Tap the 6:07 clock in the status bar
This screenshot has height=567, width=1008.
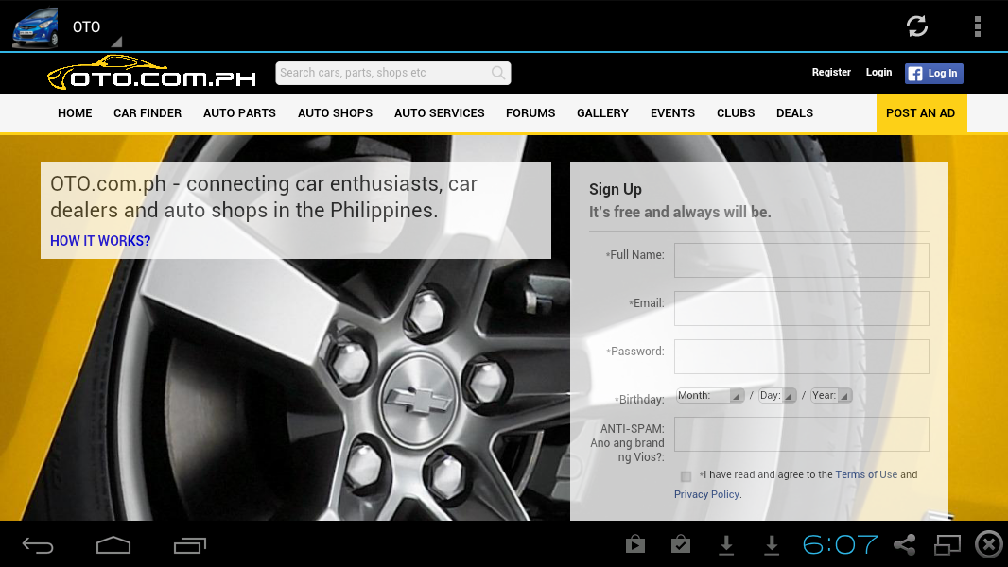coord(841,545)
